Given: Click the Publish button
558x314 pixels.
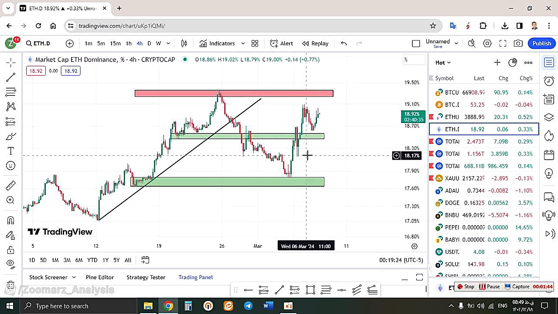Looking at the screenshot, I should click(x=542, y=43).
